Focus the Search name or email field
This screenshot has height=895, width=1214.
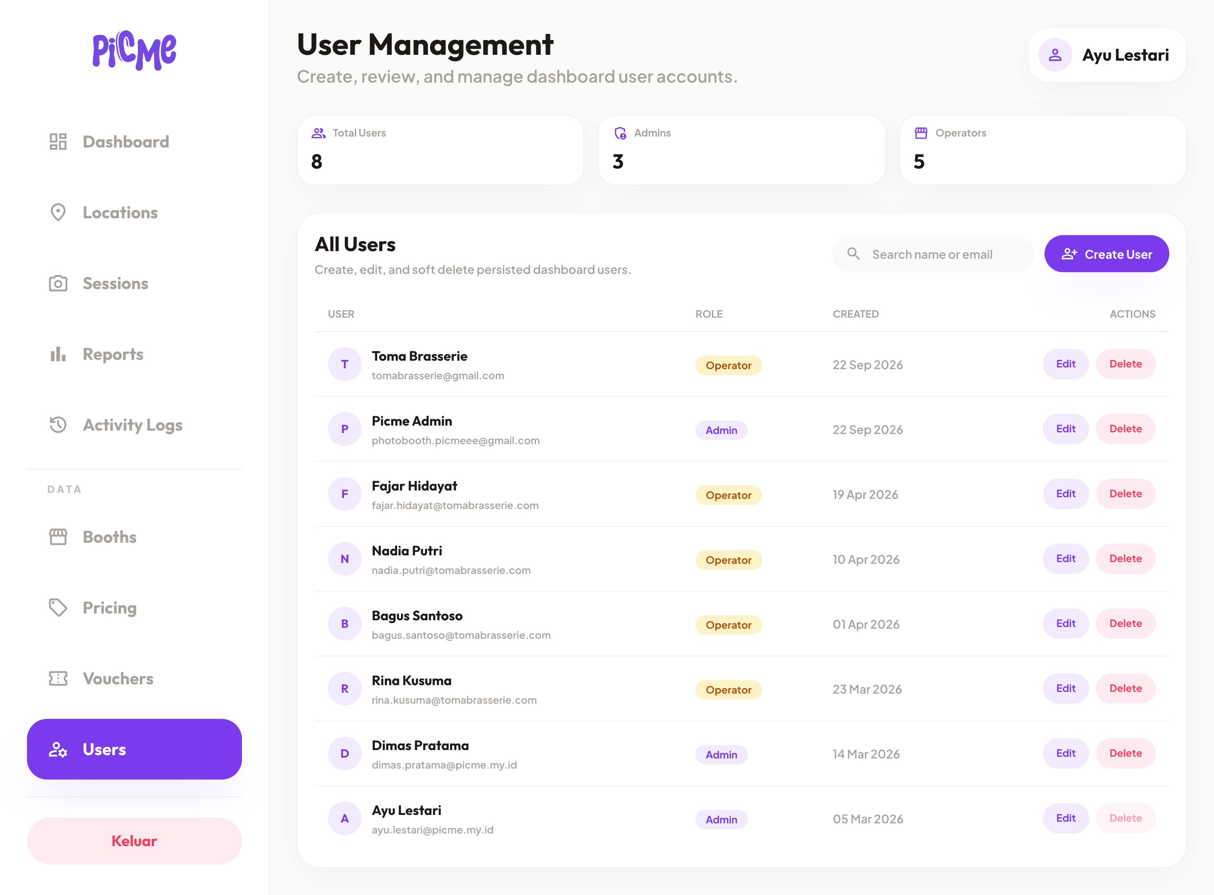point(933,254)
